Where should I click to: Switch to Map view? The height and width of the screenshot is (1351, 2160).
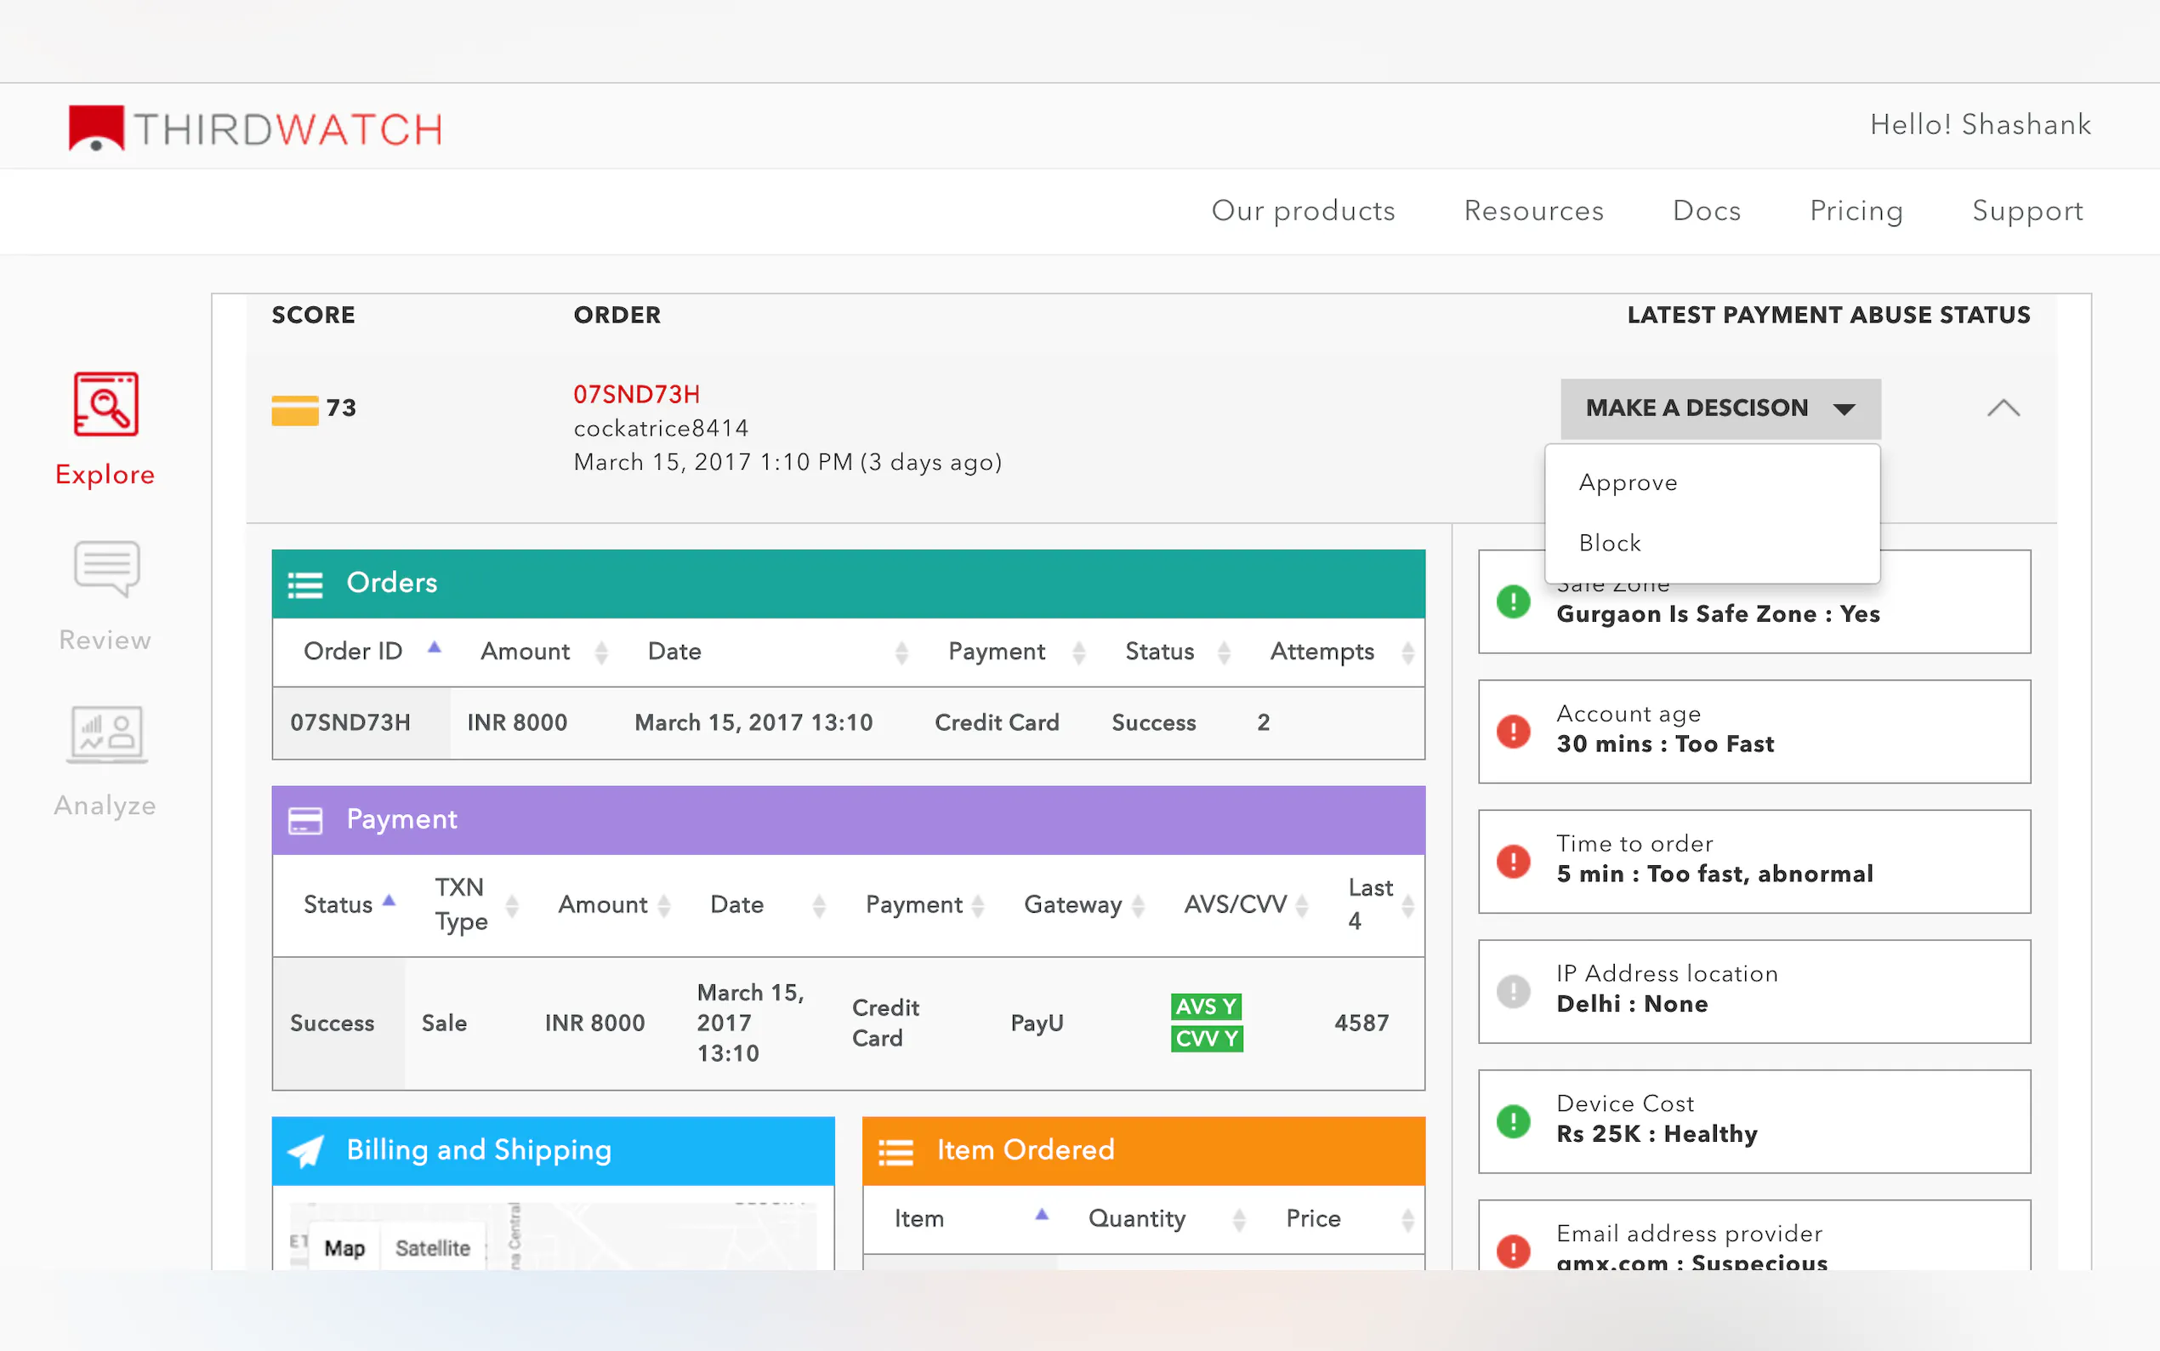coord(344,1247)
